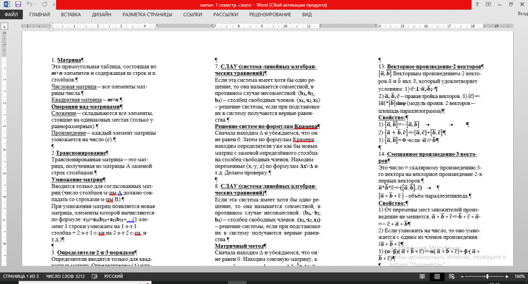Click the zoom slider handle

click(x=487, y=277)
